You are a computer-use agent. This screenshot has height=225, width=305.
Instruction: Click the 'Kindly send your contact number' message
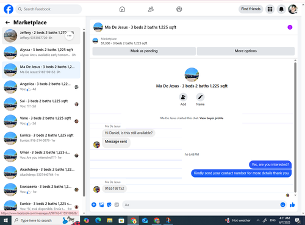tap(241, 173)
